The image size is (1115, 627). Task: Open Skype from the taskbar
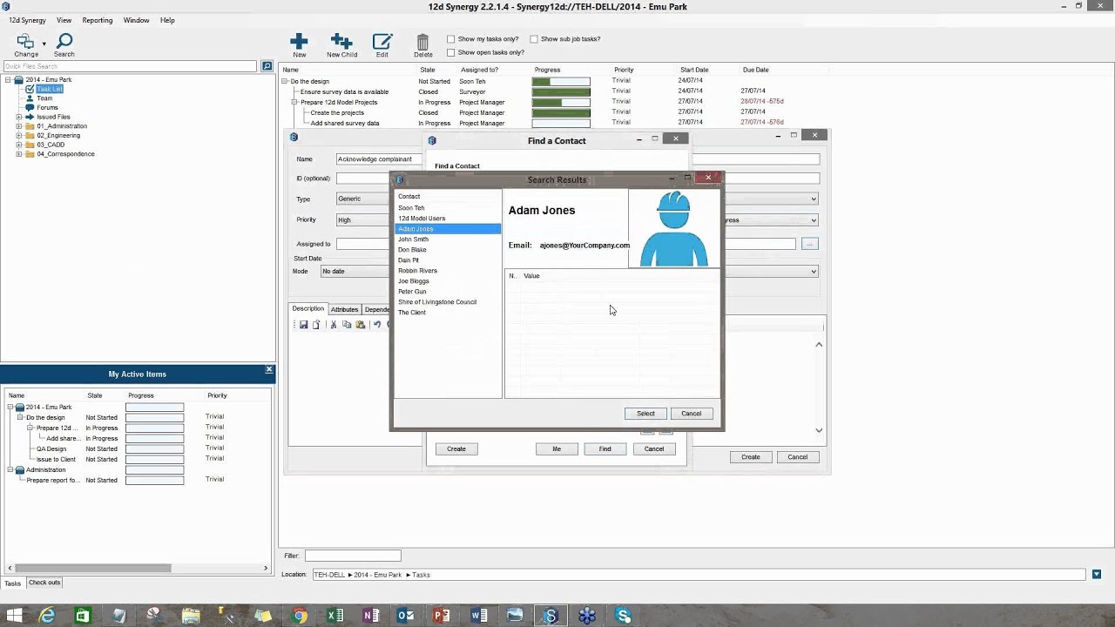623,616
